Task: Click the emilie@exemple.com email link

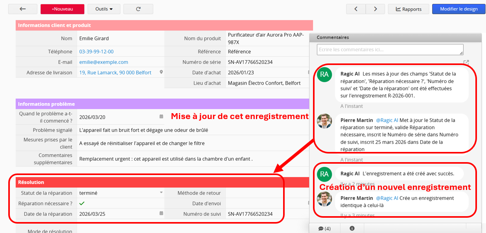Action: coord(104,62)
